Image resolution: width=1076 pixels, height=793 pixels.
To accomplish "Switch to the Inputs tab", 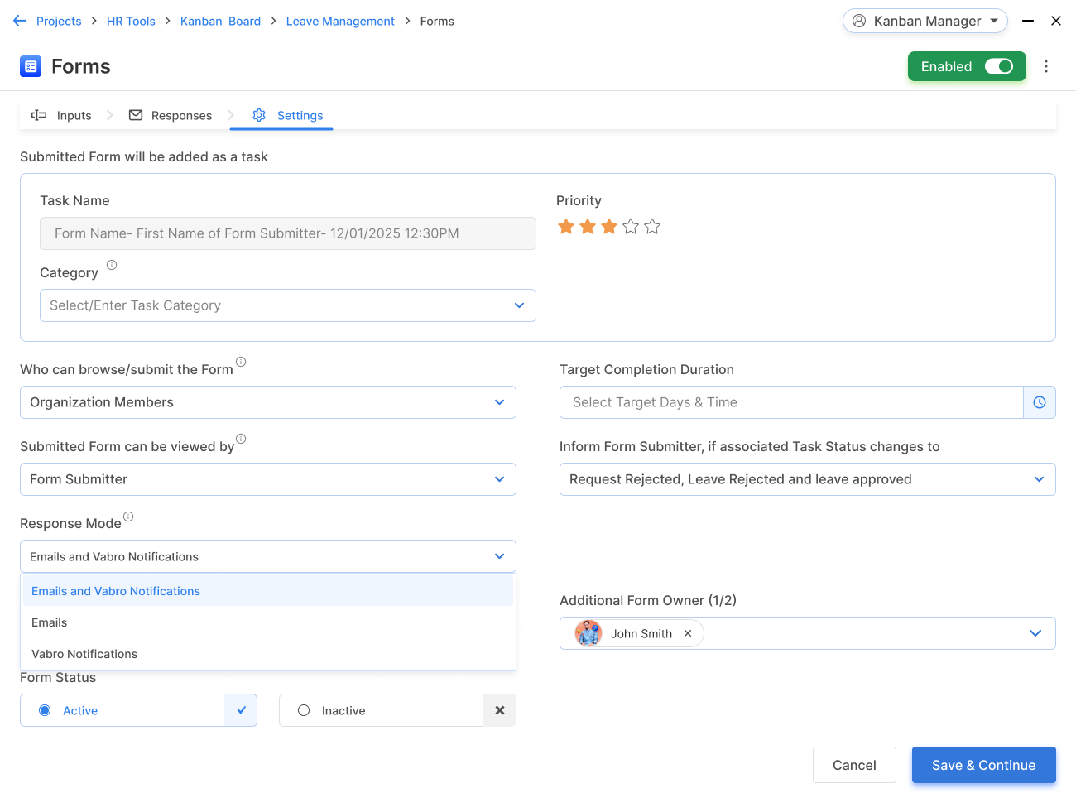I will click(61, 115).
